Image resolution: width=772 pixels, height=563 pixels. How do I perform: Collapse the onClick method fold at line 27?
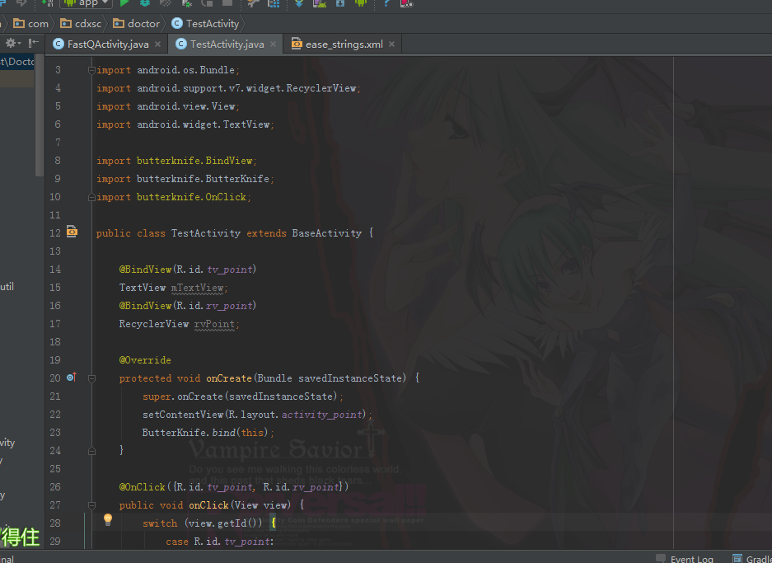coord(91,504)
